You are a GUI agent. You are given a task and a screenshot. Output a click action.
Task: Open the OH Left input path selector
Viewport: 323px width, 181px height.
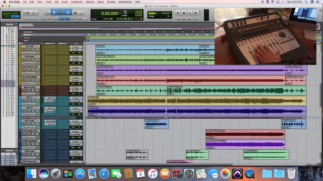76,47
